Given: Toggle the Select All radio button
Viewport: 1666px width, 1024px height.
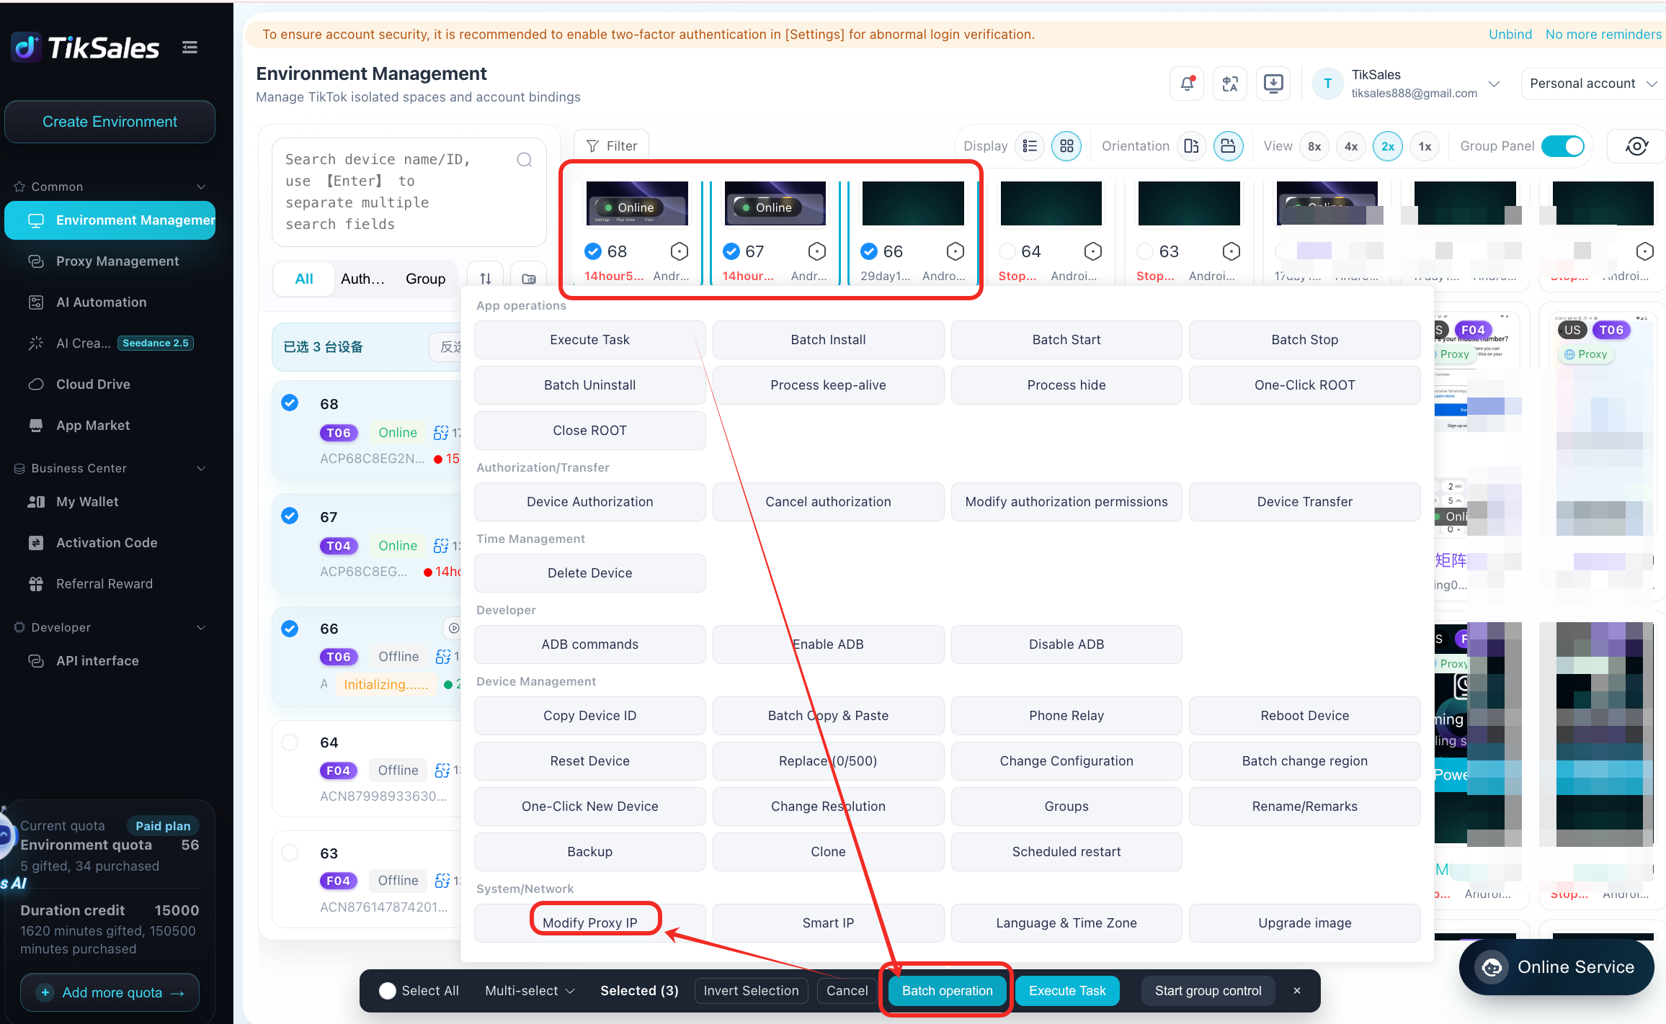Looking at the screenshot, I should click(x=388, y=991).
